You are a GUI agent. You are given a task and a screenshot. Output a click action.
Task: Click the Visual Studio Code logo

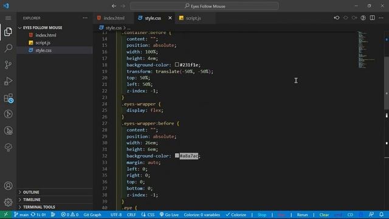pyautogui.click(x=6, y=5)
